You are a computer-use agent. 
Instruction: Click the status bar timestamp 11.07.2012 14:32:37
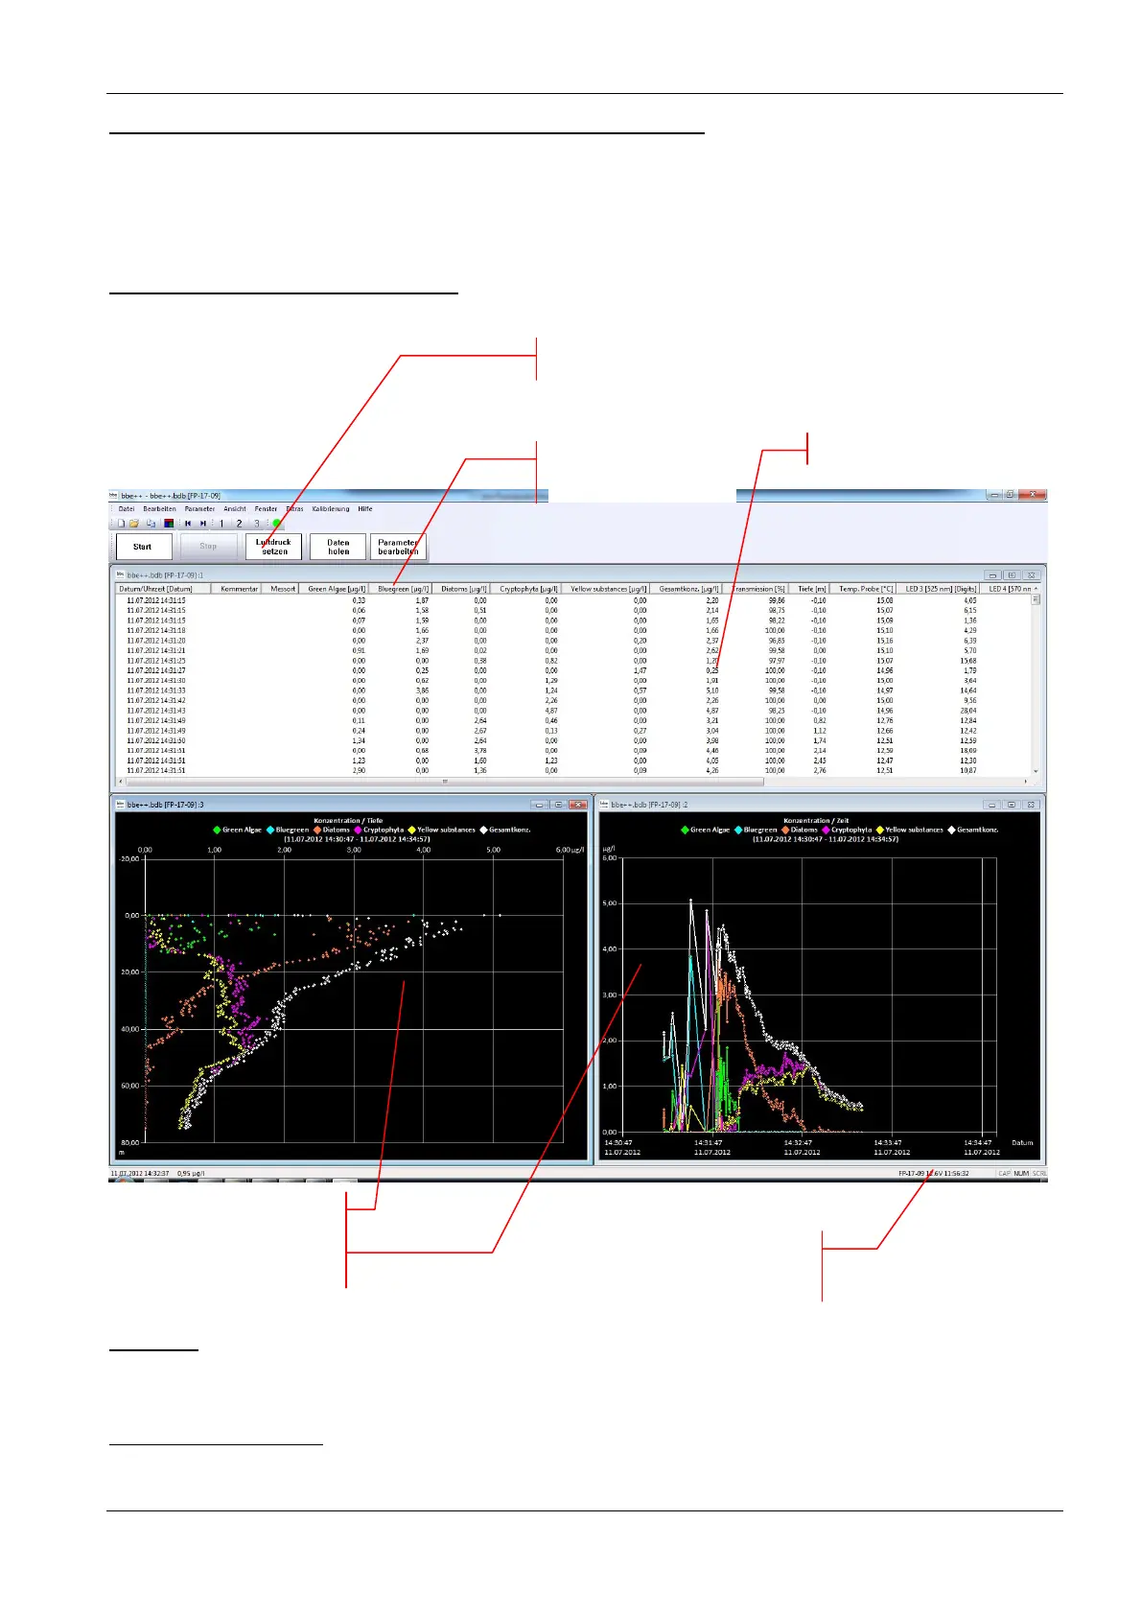140,1173
